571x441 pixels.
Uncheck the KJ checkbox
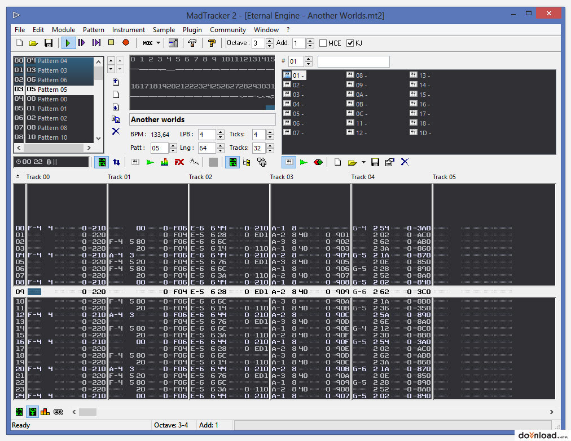point(350,43)
